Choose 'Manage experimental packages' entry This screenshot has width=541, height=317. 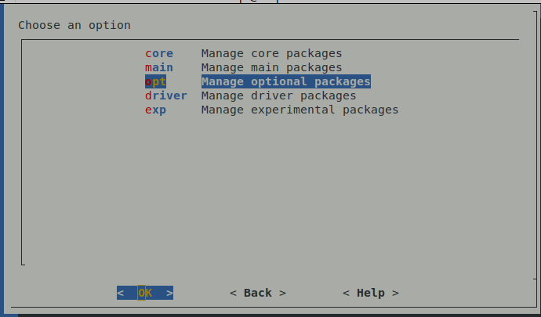(x=300, y=110)
